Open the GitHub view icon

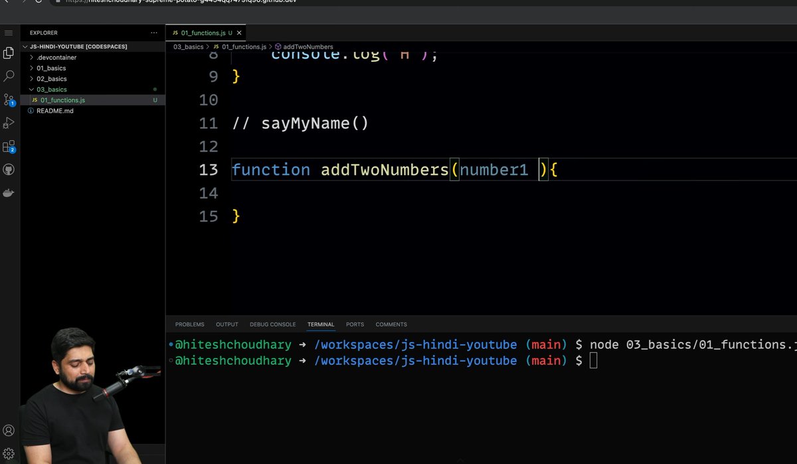(9, 170)
